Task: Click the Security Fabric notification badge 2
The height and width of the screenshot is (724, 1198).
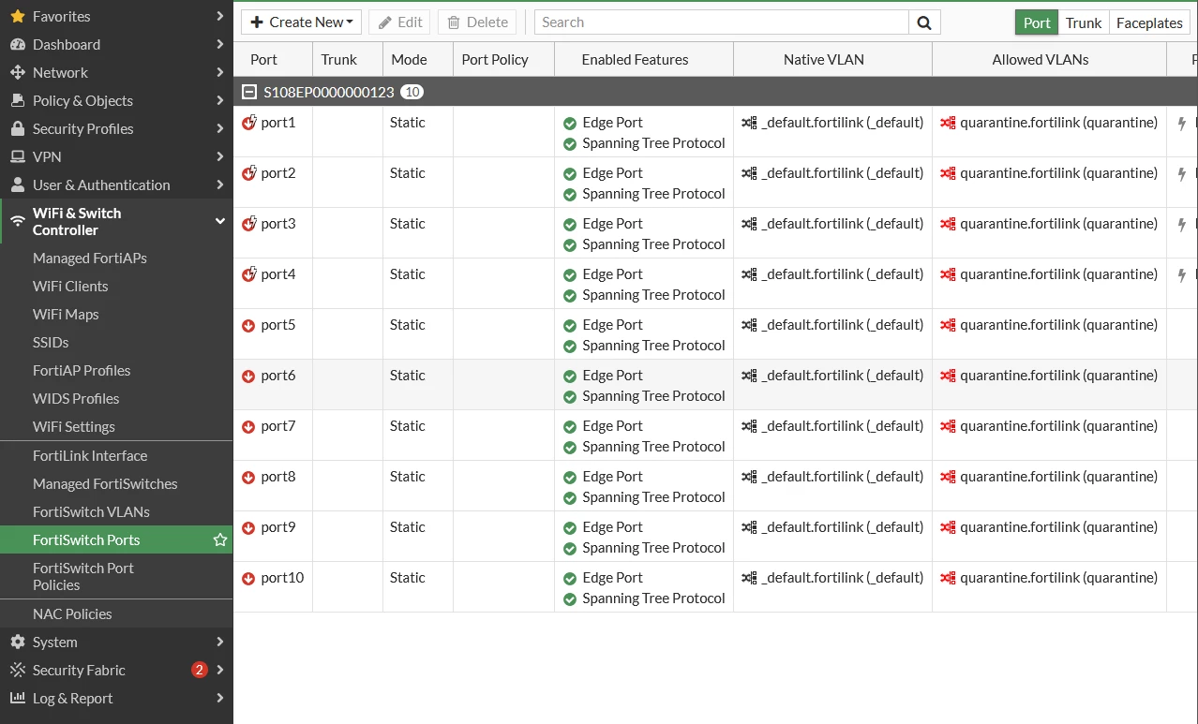Action: [199, 670]
